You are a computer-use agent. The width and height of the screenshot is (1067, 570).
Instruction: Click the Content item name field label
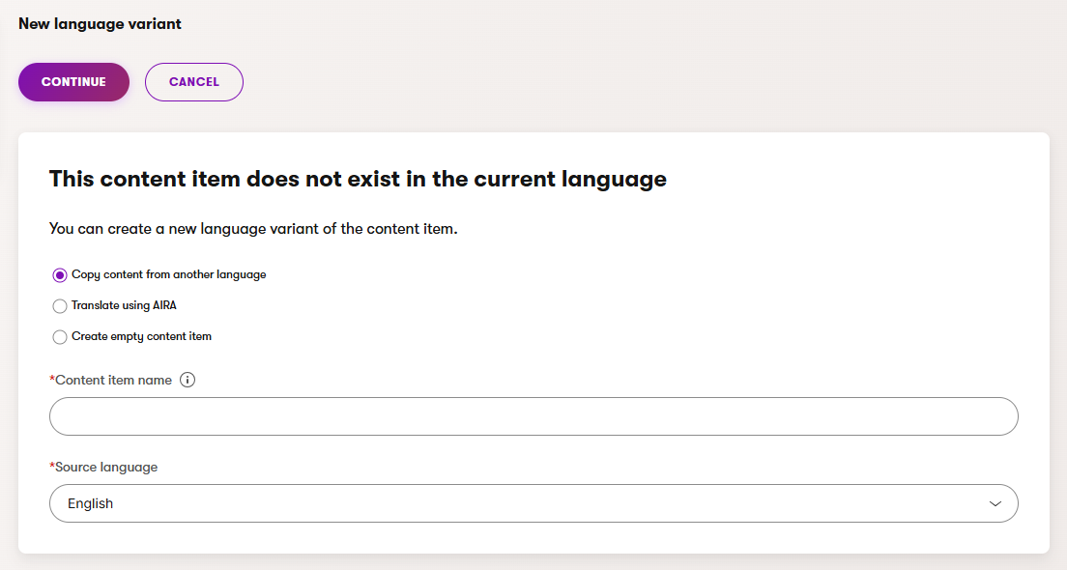coord(114,381)
